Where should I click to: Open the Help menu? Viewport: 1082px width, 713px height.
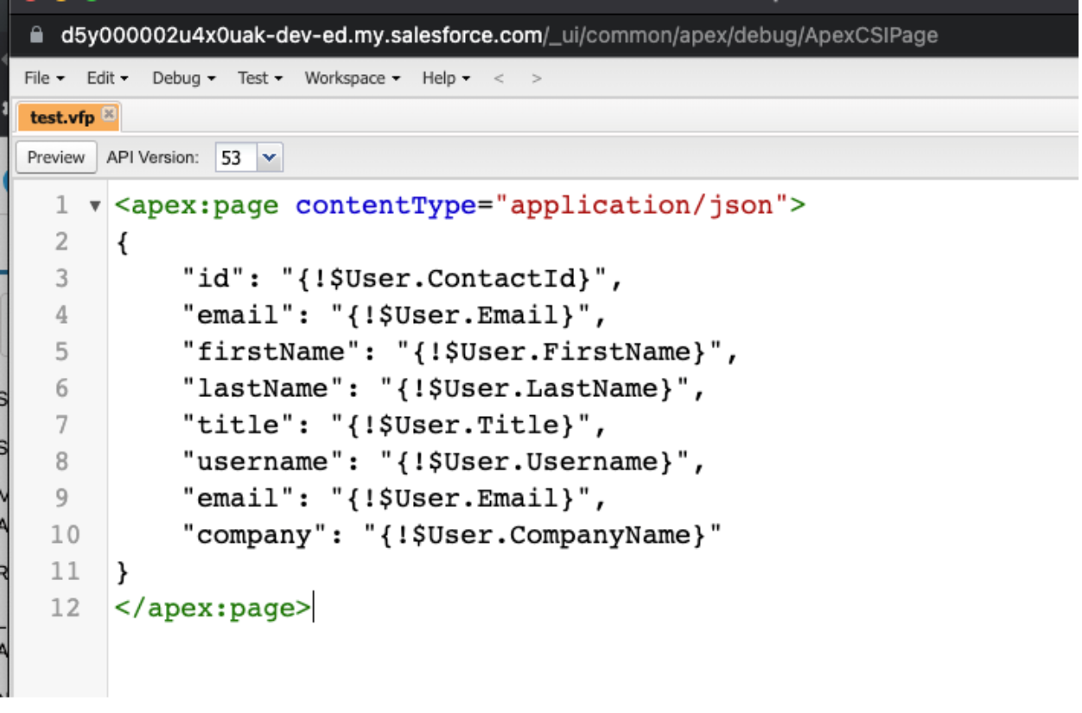[446, 78]
